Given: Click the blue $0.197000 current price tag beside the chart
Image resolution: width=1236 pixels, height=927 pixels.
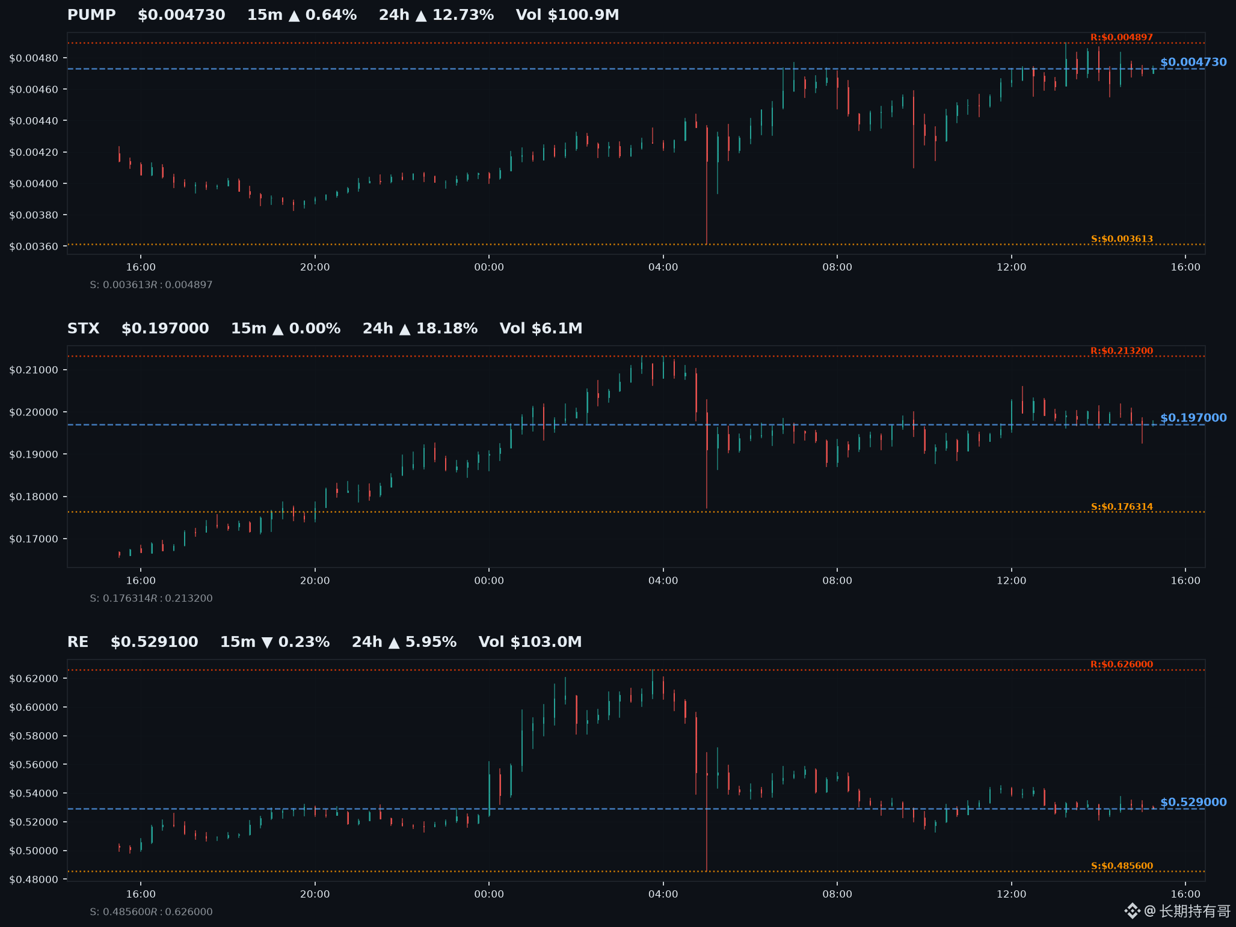Looking at the screenshot, I should pos(1193,418).
